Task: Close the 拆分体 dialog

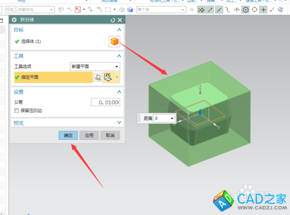Action: pos(120,20)
